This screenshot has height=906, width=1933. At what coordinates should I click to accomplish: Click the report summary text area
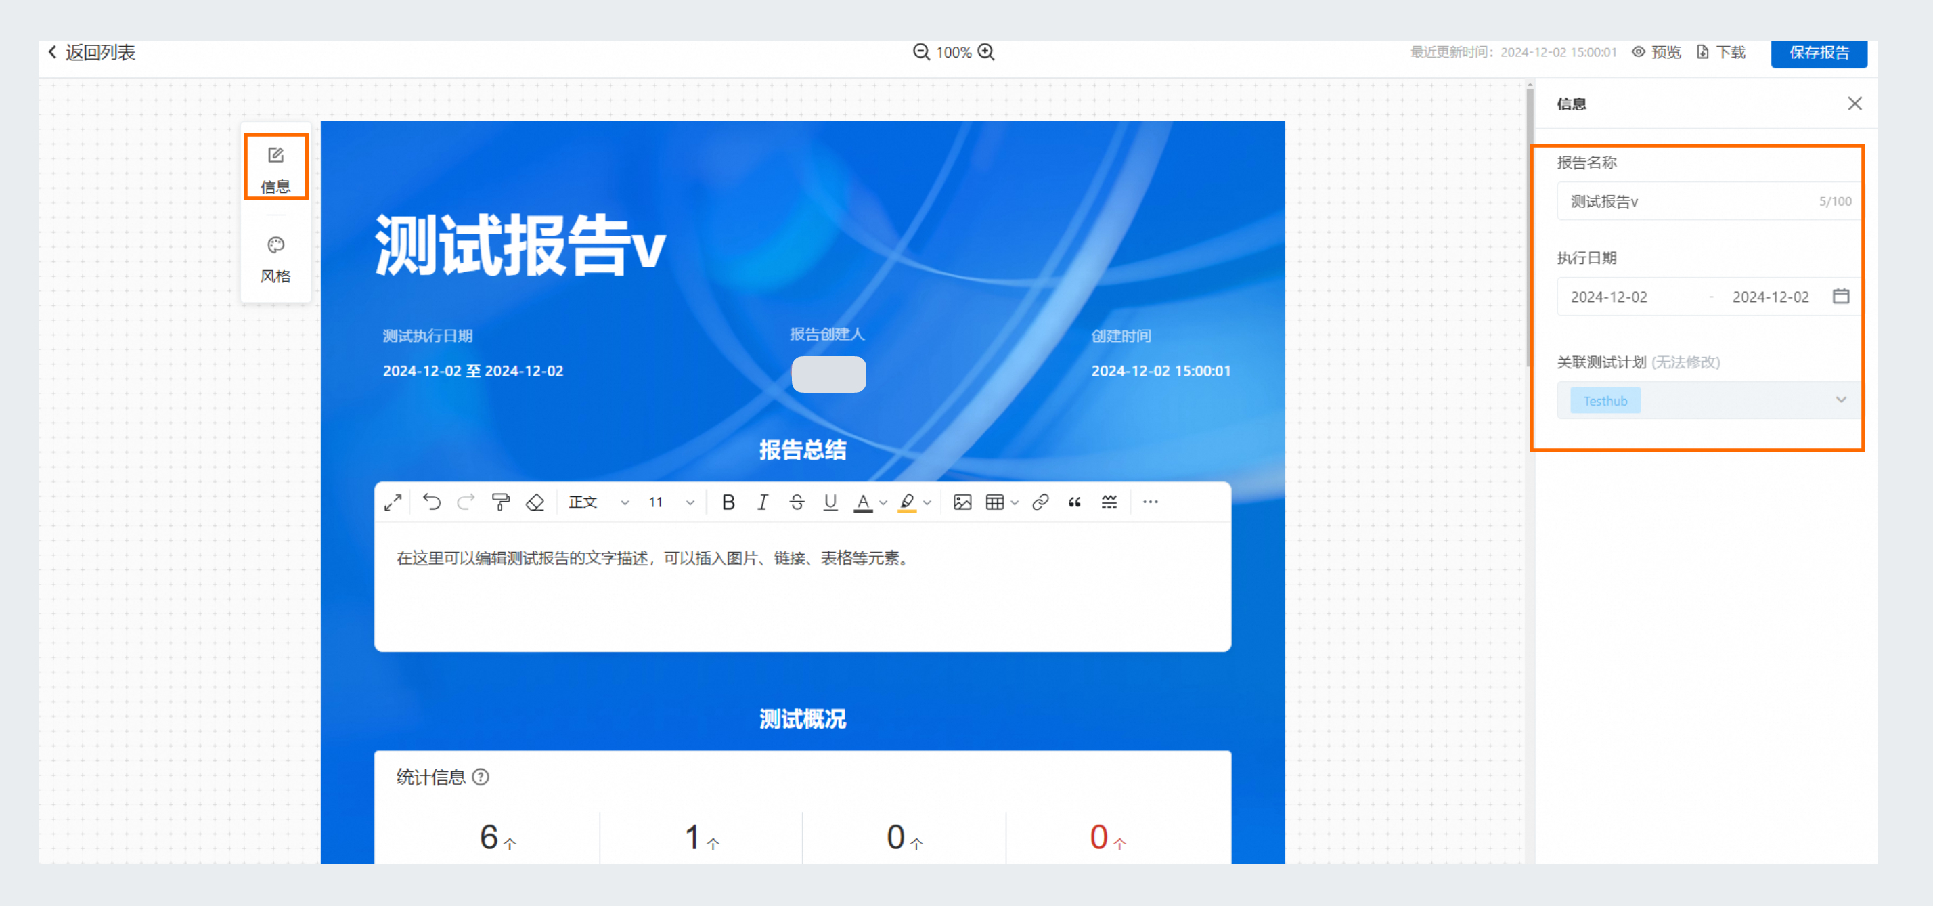(x=802, y=586)
